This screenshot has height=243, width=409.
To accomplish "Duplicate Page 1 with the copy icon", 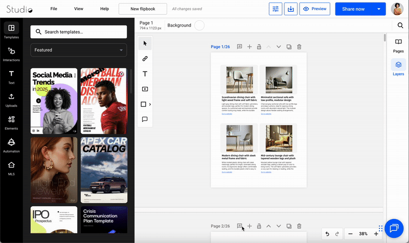I will tap(289, 47).
